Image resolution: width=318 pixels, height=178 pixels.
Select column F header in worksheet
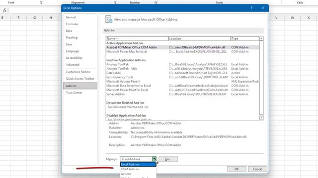tap(18, 18)
